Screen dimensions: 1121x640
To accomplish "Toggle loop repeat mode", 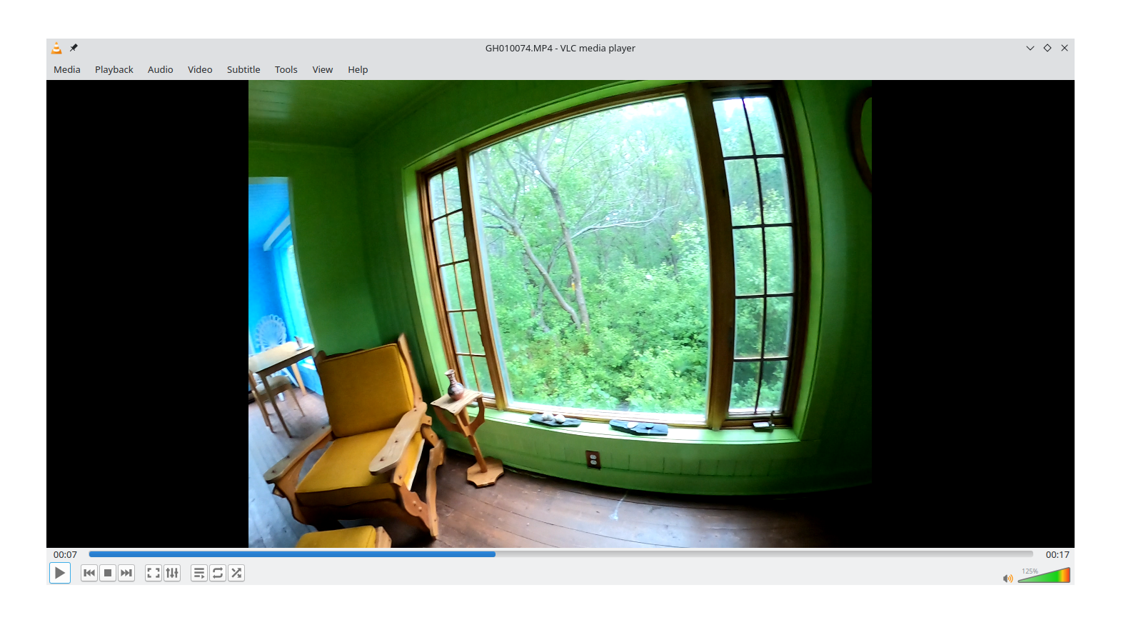I will point(218,573).
